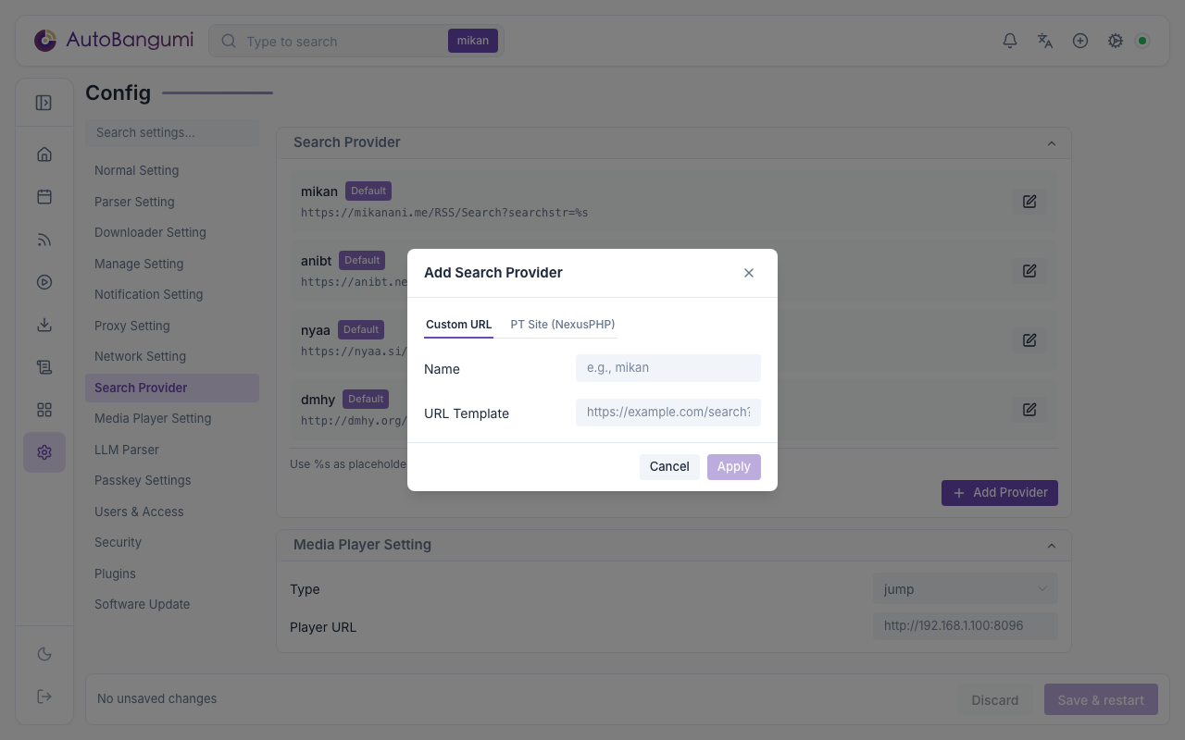The image size is (1185, 740).
Task: Open LLM Parser in config menu
Action: tap(172, 450)
